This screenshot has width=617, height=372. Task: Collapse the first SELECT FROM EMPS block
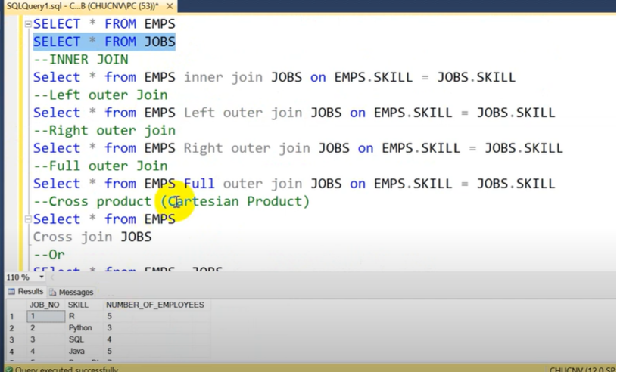click(28, 24)
